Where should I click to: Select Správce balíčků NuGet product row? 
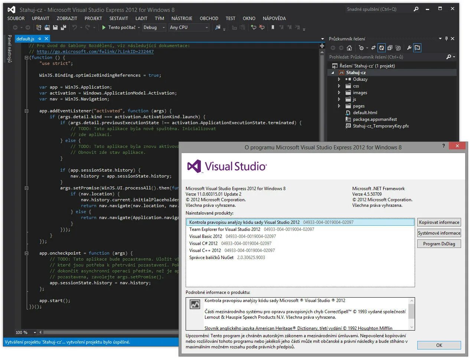click(x=300, y=258)
